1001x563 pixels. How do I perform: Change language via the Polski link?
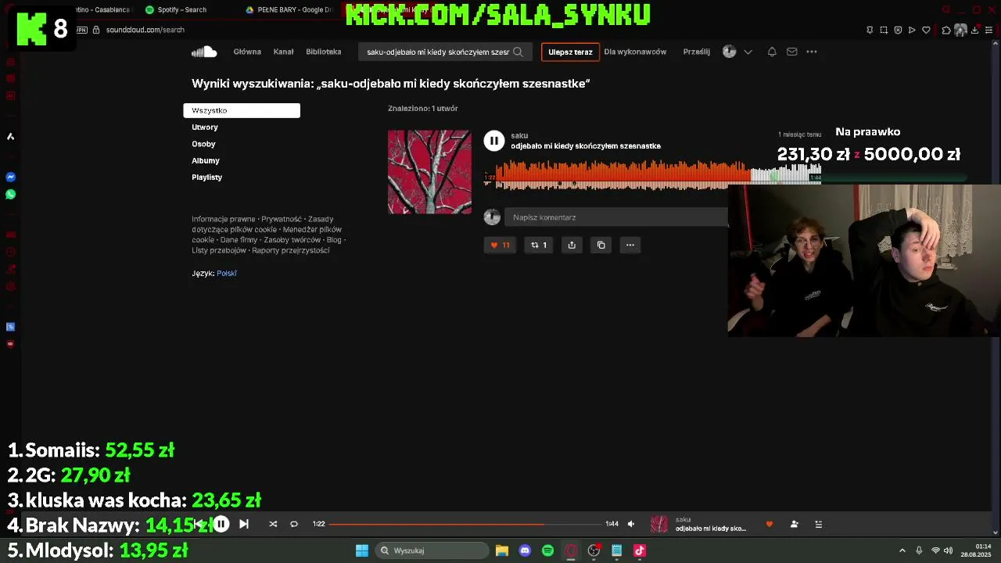[x=227, y=273]
